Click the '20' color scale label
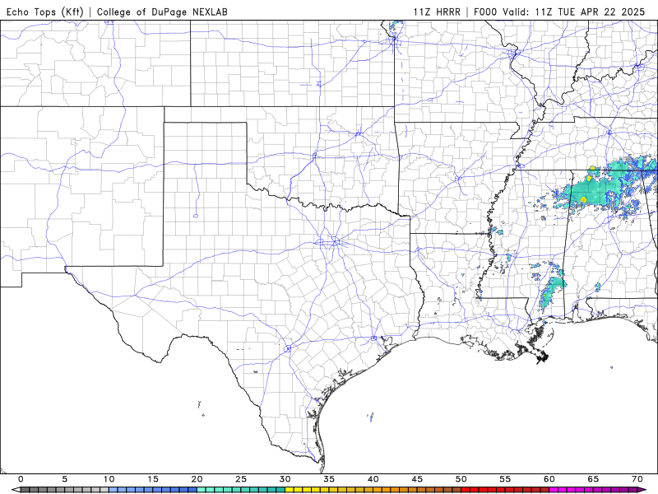 (x=197, y=479)
